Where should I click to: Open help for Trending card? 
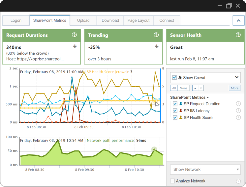click(x=156, y=35)
